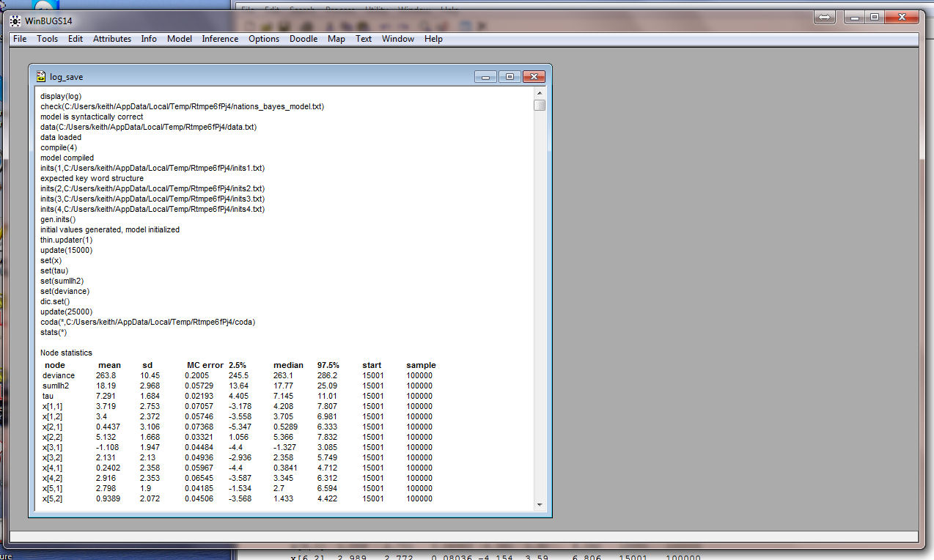This screenshot has height=560, width=934.
Task: Show the Map menu
Action: click(x=337, y=39)
